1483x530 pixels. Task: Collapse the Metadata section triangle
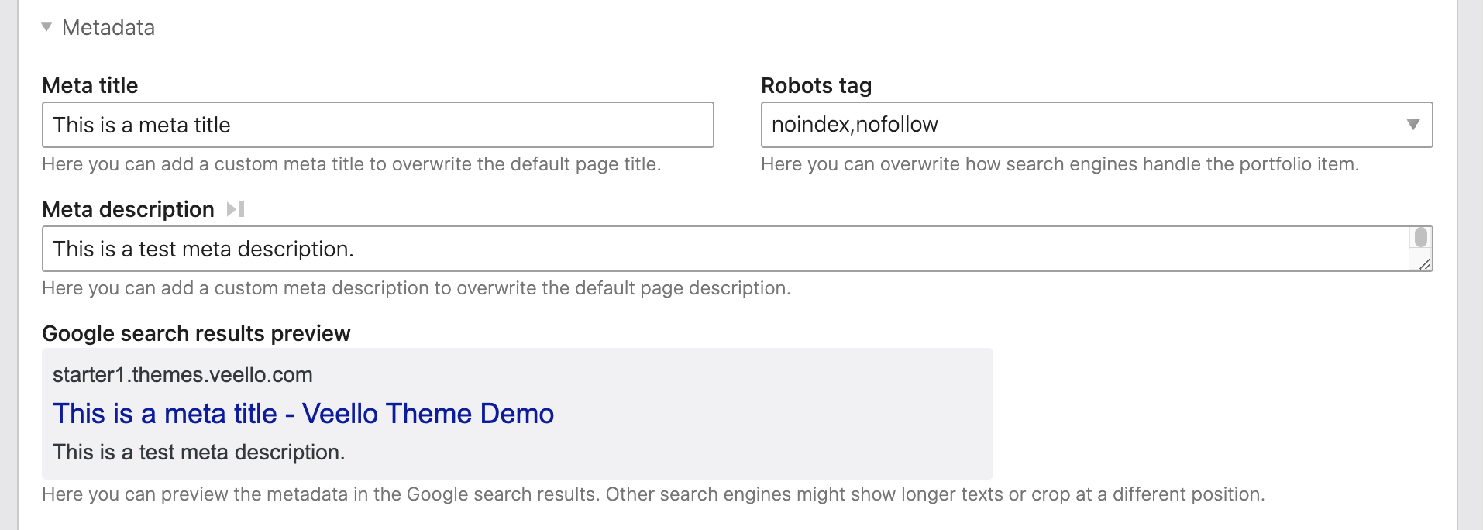pyautogui.click(x=46, y=27)
